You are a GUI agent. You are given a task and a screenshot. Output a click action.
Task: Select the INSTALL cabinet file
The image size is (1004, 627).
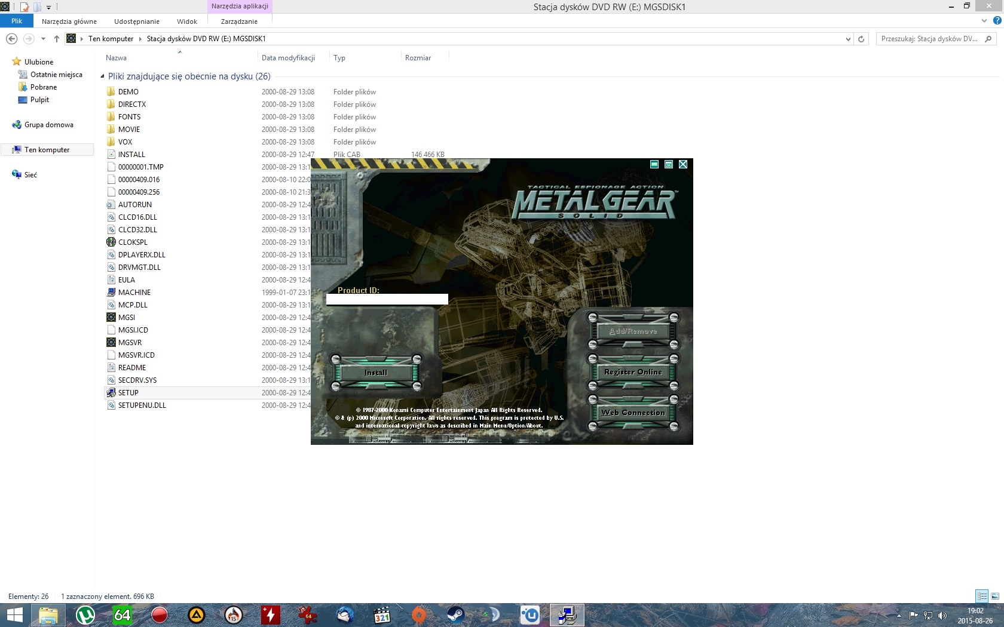(x=131, y=155)
